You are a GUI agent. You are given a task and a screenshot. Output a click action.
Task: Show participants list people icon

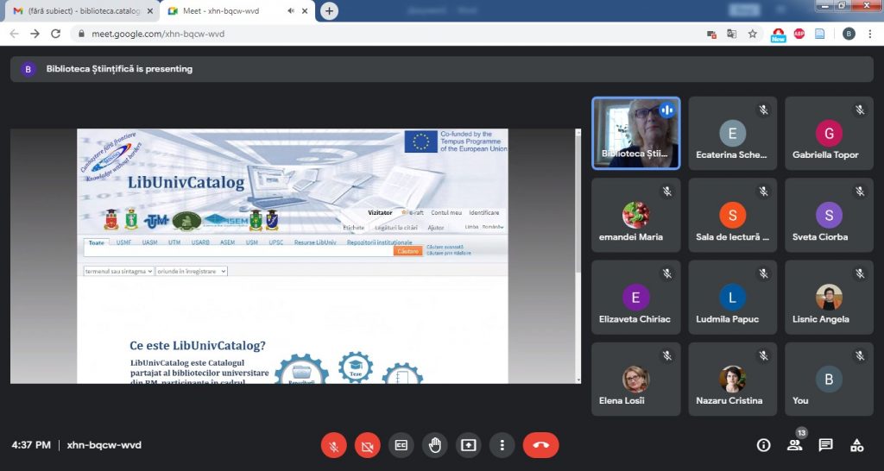pos(794,445)
